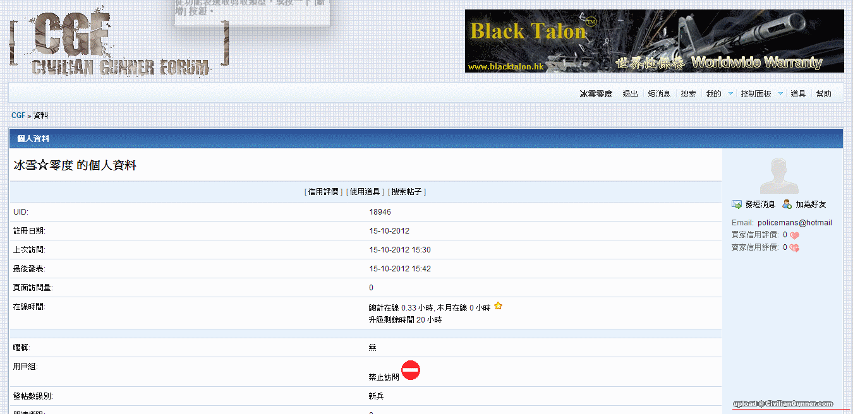853x414 pixels.
Task: Click the CGF Civilian Gunner Forum logo
Action: 119,41
